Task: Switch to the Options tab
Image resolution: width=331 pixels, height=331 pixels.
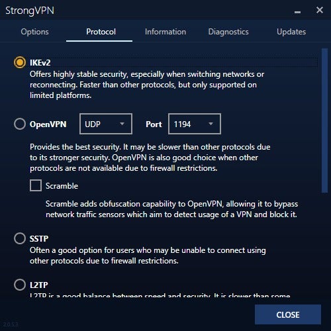Action: (34, 32)
